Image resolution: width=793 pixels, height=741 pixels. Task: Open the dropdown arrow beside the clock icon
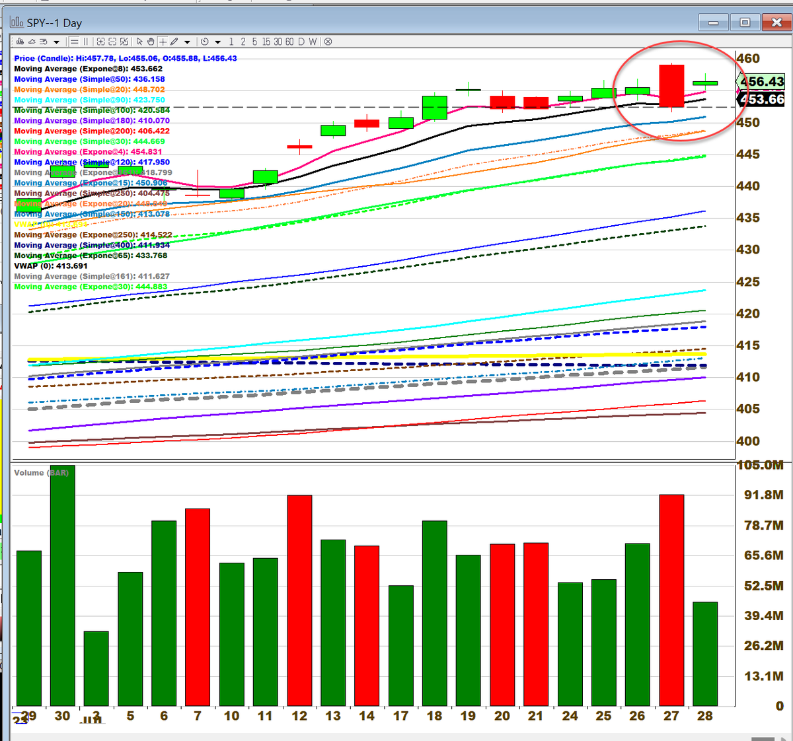pyautogui.click(x=217, y=42)
